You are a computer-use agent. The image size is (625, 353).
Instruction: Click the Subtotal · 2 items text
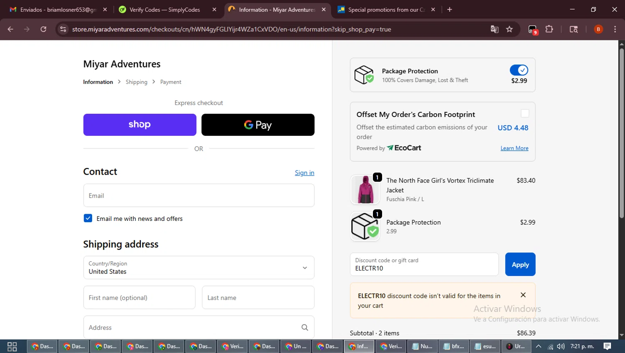click(x=375, y=333)
